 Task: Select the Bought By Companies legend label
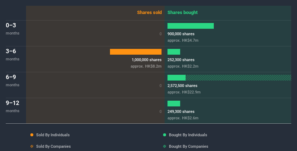click(188, 146)
